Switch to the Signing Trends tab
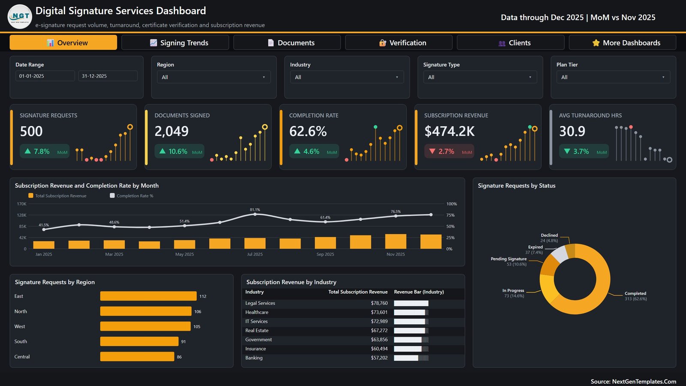686x386 pixels. pyautogui.click(x=175, y=42)
